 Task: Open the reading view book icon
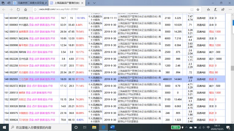[192, 9]
